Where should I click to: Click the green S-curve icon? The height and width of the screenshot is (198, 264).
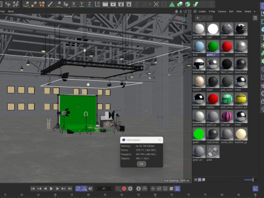point(196,4)
